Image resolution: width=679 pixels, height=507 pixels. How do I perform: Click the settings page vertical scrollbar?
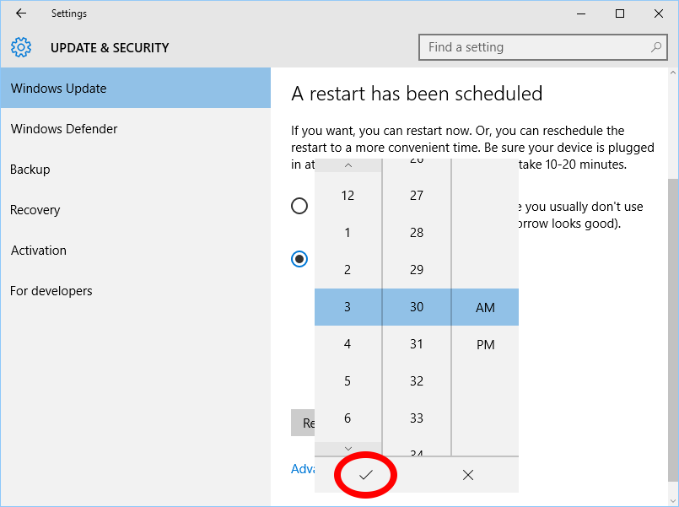pyautogui.click(x=673, y=329)
